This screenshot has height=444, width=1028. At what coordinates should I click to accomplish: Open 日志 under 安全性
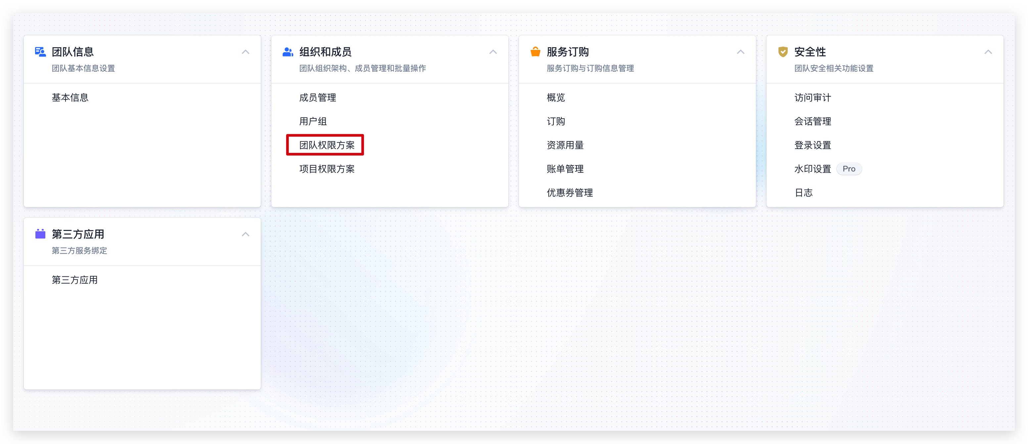[803, 193]
